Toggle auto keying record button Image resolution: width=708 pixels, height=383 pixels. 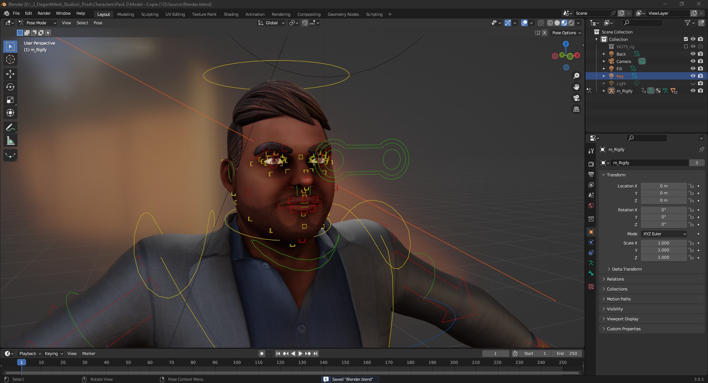tap(262, 354)
